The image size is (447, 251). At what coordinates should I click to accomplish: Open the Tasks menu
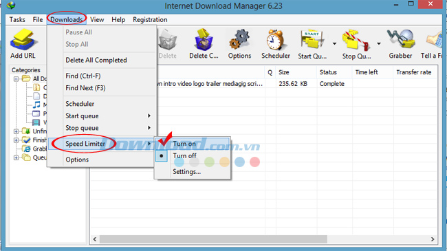tap(17, 20)
